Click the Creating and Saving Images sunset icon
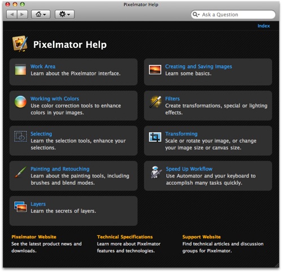 pos(155,70)
